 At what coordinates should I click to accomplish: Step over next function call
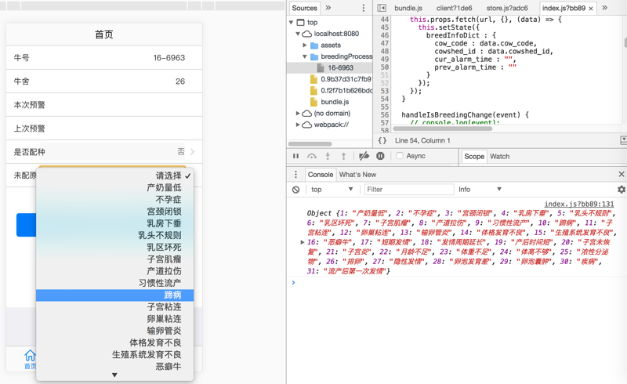click(312, 156)
